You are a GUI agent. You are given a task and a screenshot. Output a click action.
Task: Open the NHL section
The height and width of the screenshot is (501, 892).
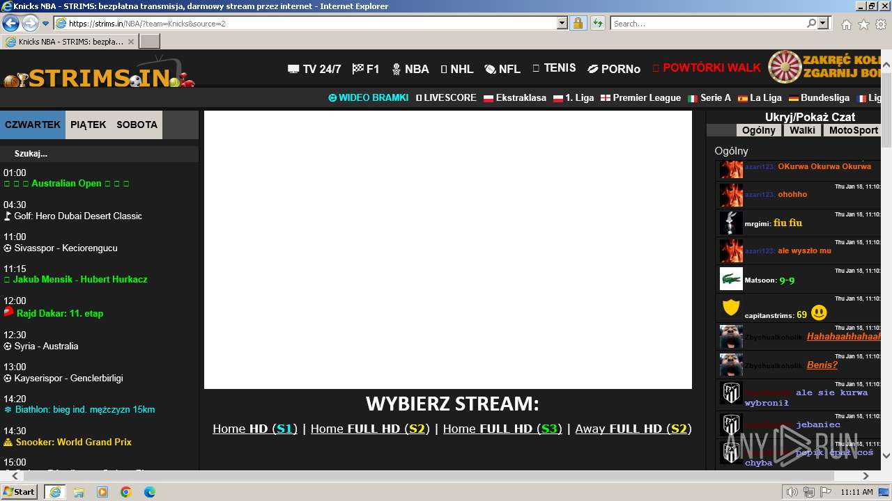457,69
